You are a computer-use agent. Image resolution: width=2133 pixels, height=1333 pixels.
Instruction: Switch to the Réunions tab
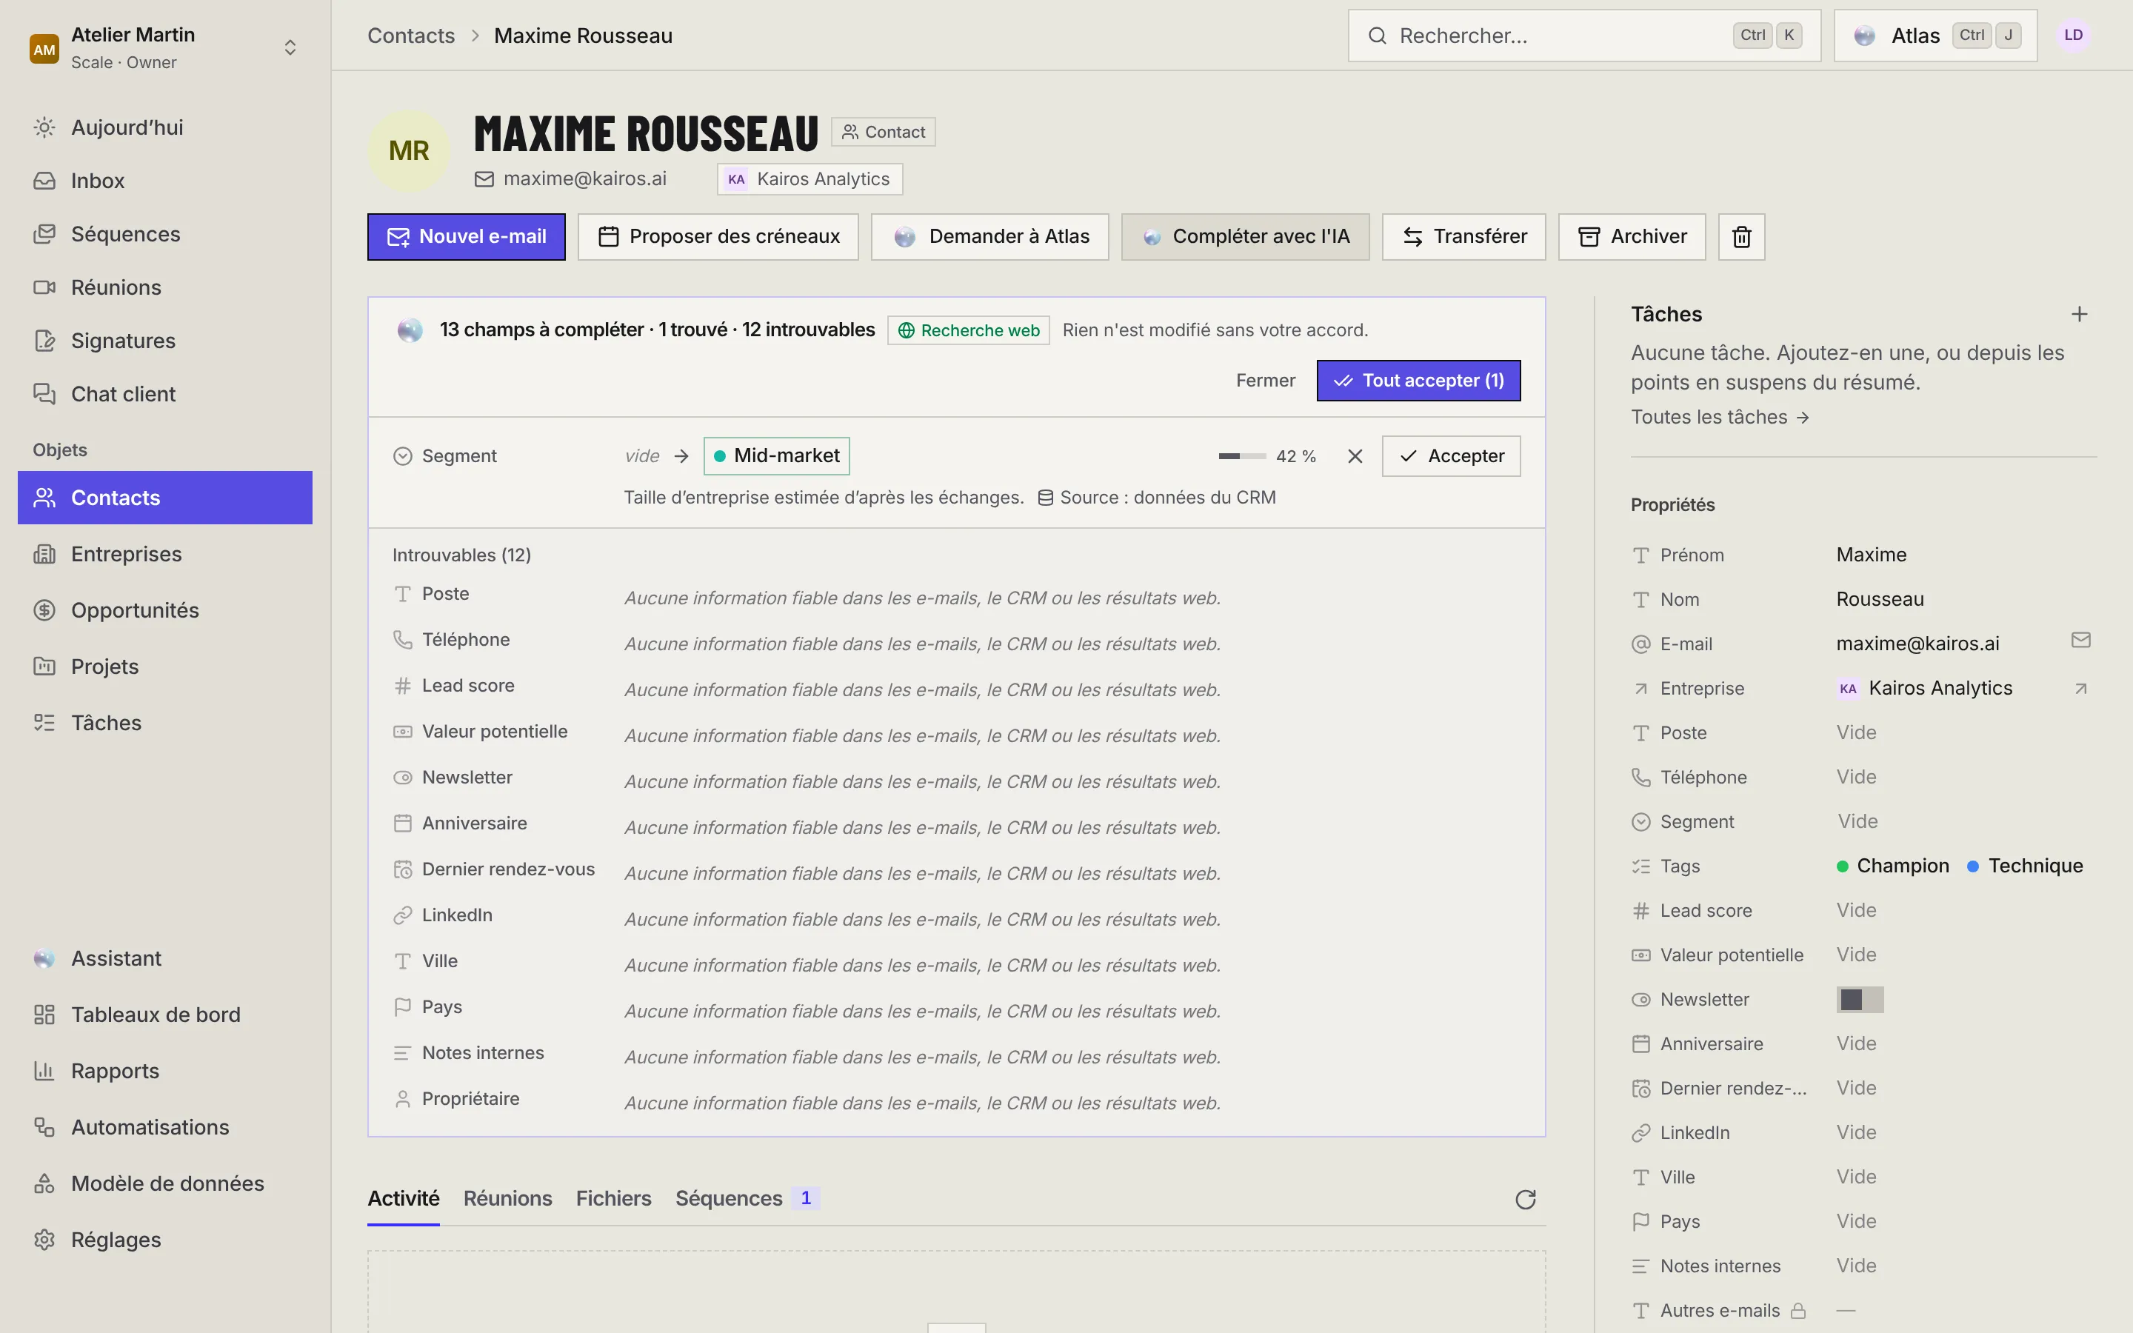[x=507, y=1198]
